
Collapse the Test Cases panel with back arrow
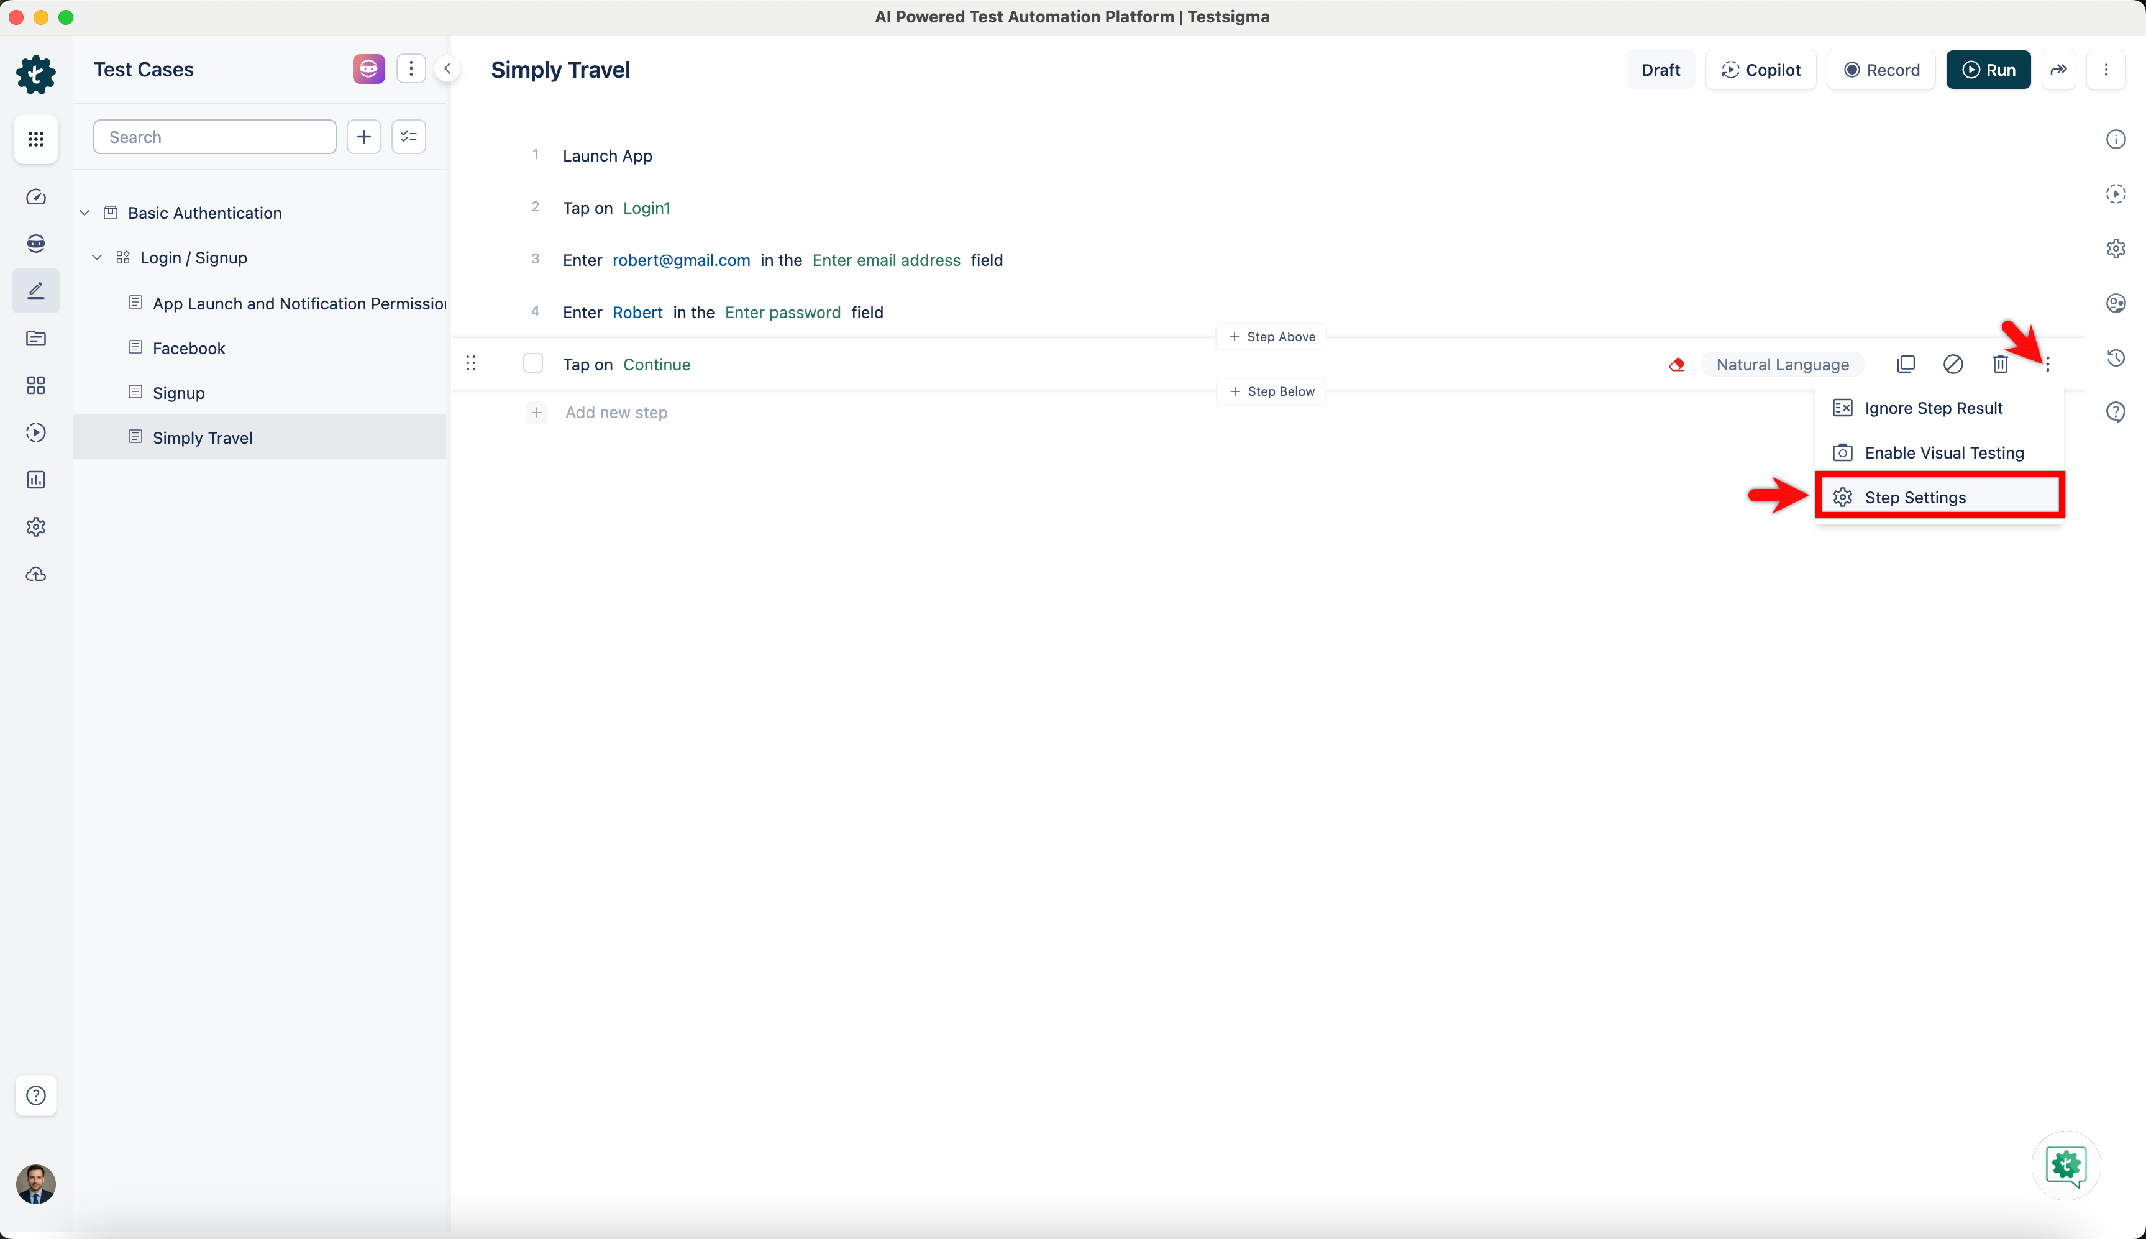click(x=447, y=68)
